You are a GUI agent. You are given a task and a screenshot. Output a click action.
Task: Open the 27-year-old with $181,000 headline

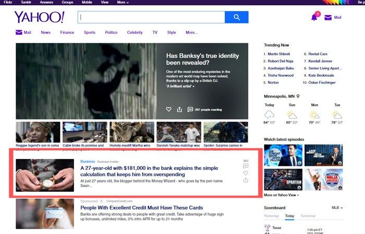[x=149, y=171]
